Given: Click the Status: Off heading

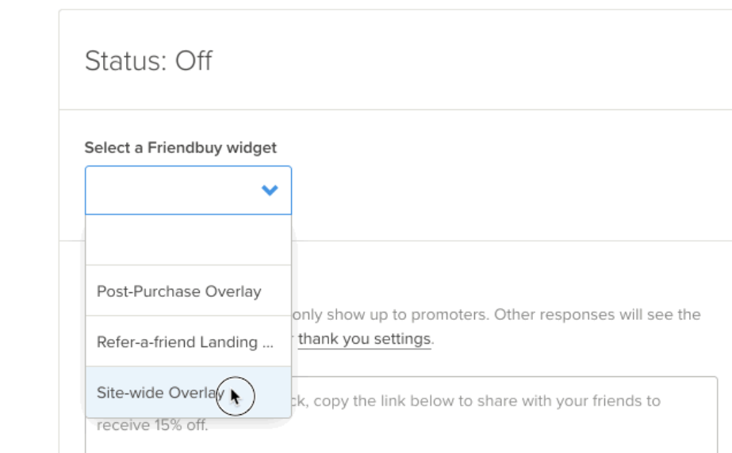Looking at the screenshot, I should [148, 61].
